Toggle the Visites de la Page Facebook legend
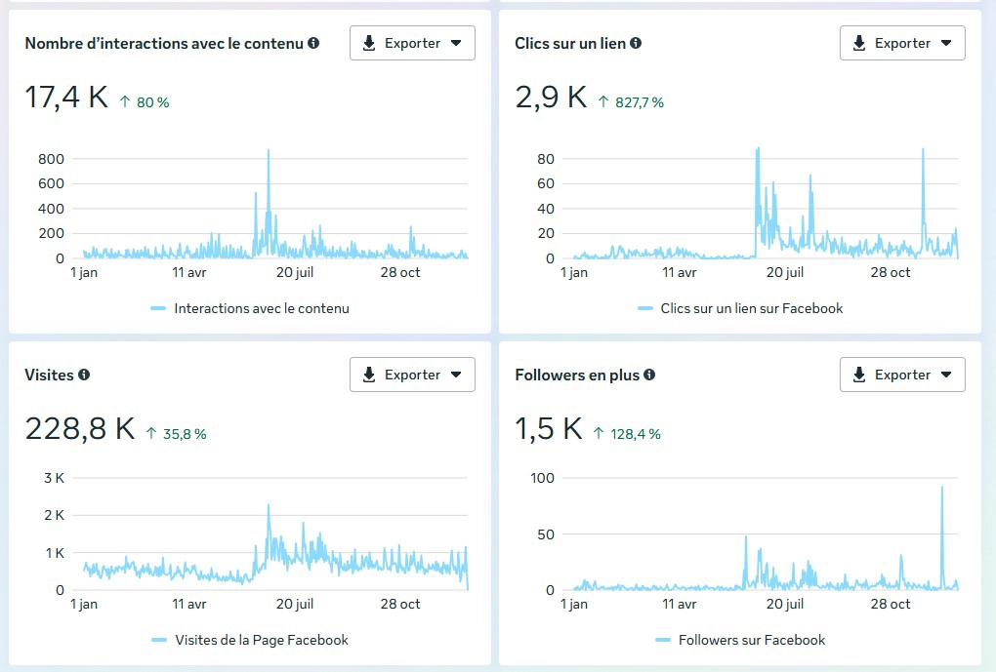The image size is (996, 672). [261, 640]
